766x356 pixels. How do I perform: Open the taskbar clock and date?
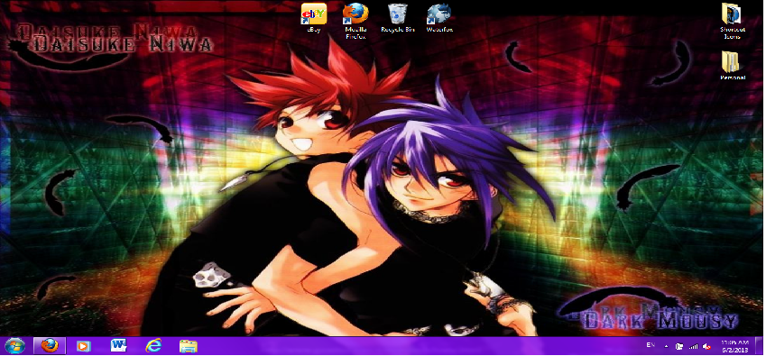734,346
